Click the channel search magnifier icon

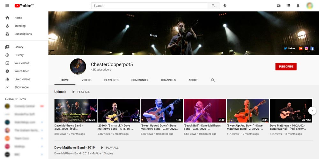click(213, 80)
